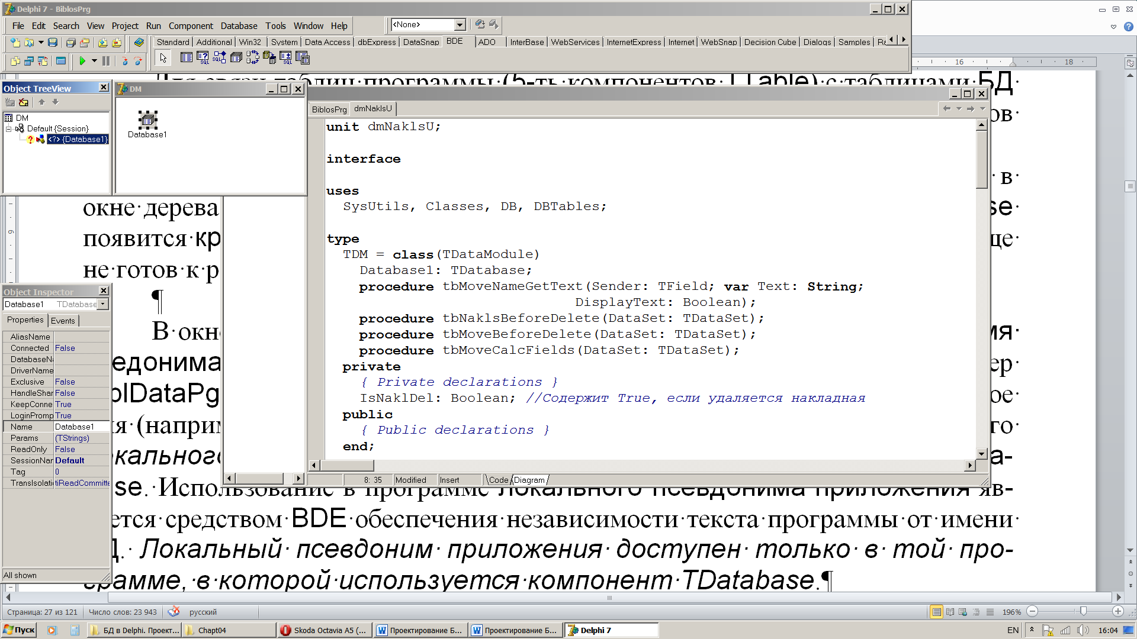The height and width of the screenshot is (639, 1137).
Task: Select the TStoredProc component in BDE palette
Action: (x=219, y=57)
